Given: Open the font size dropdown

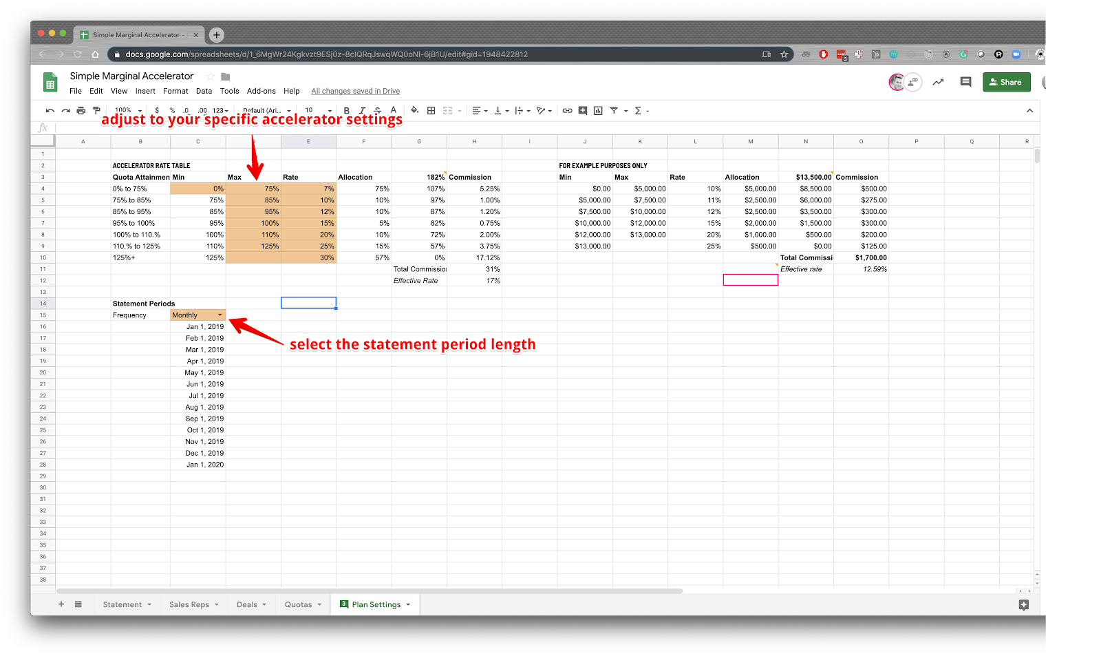Looking at the screenshot, I should [318, 110].
